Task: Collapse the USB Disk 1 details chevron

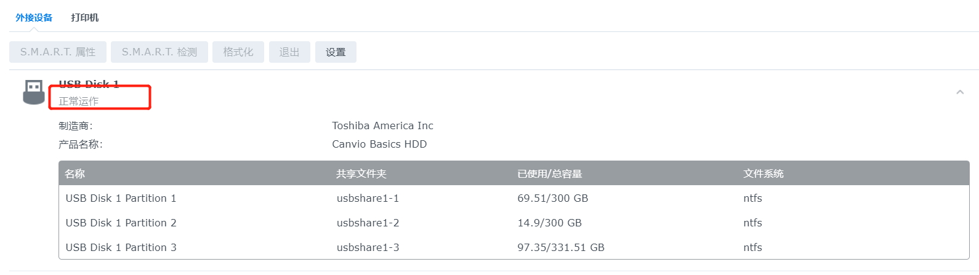Action: pyautogui.click(x=960, y=92)
